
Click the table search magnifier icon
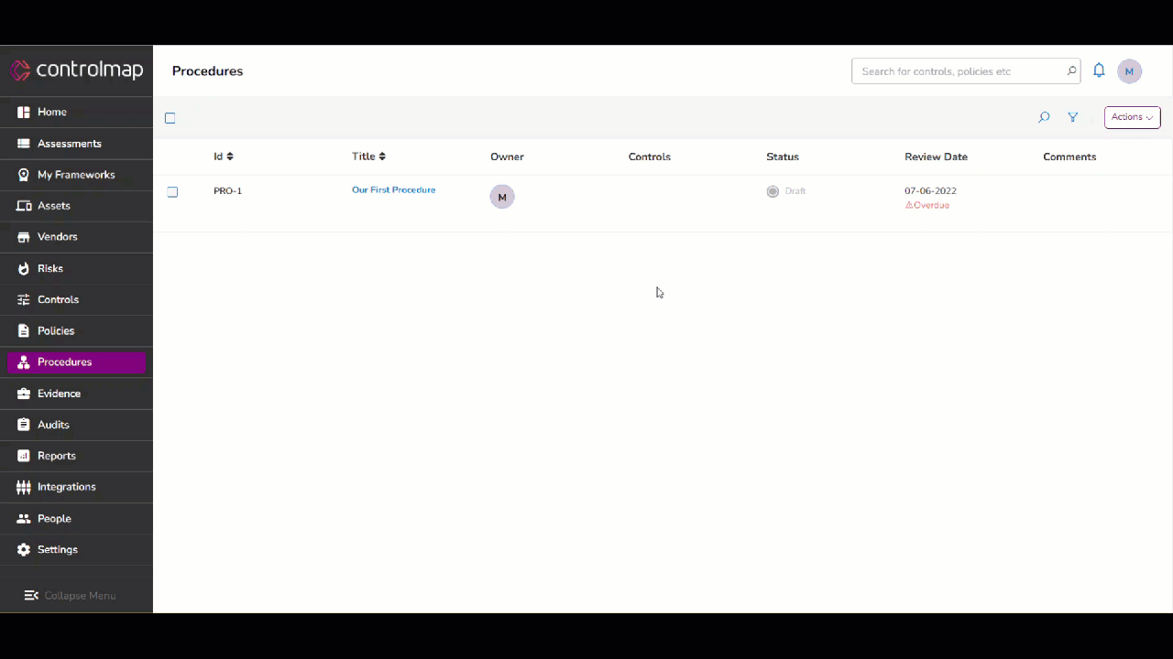pos(1044,117)
